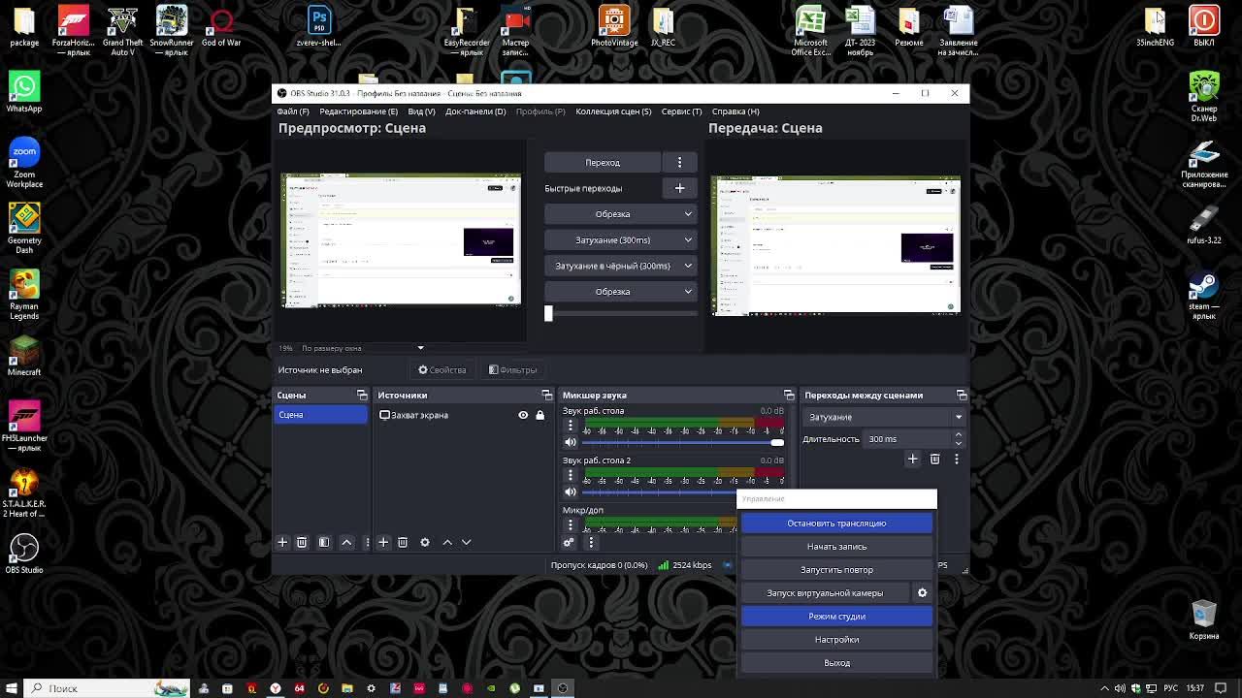Open source Свойства button
Image resolution: width=1242 pixels, height=698 pixels.
pyautogui.click(x=442, y=369)
